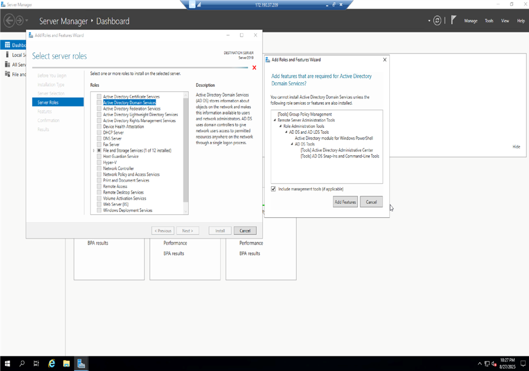Click the Add Features button
529x371 pixels.
(x=345, y=202)
